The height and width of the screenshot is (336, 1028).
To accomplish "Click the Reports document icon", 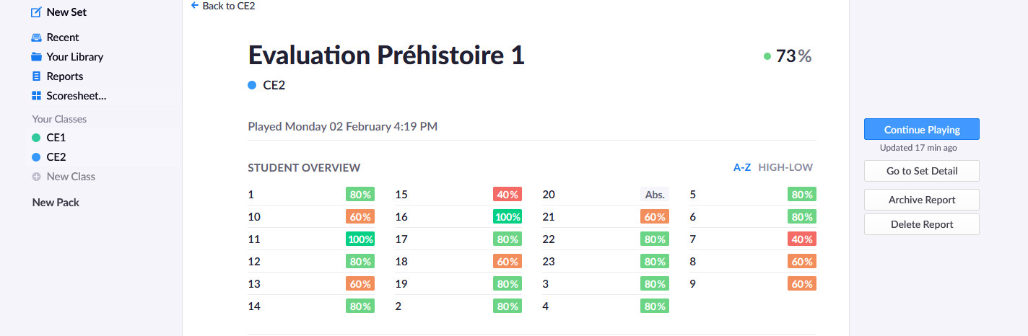I will (36, 76).
